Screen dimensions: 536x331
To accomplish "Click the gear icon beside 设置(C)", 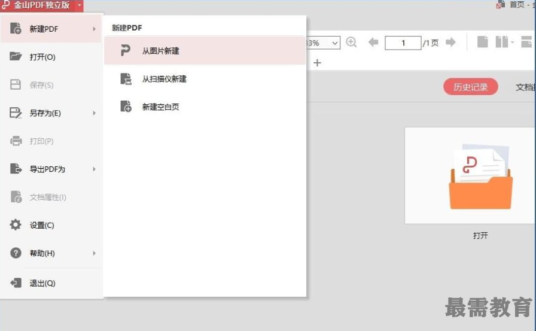I will pyautogui.click(x=16, y=224).
